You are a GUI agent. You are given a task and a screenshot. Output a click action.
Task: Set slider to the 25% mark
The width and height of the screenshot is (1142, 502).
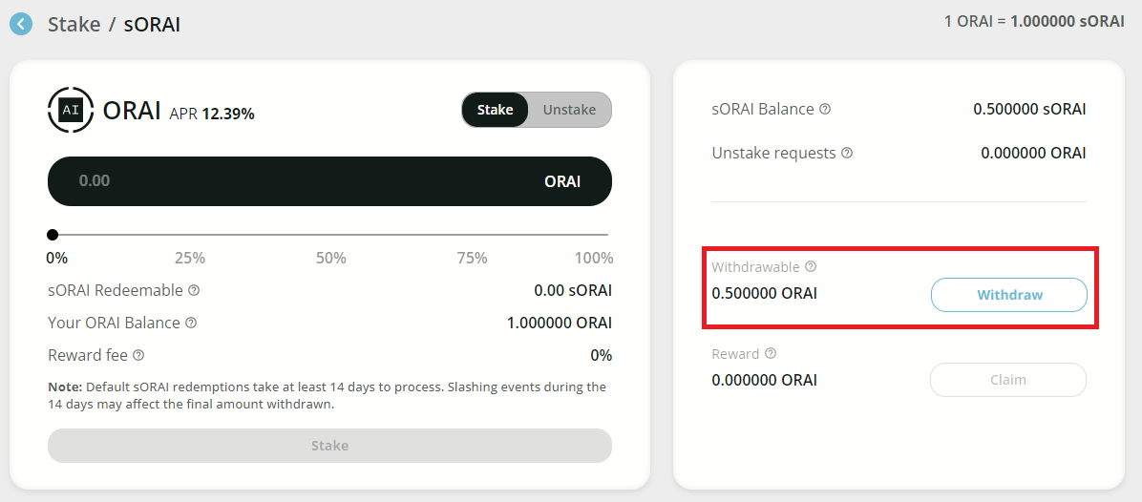191,235
